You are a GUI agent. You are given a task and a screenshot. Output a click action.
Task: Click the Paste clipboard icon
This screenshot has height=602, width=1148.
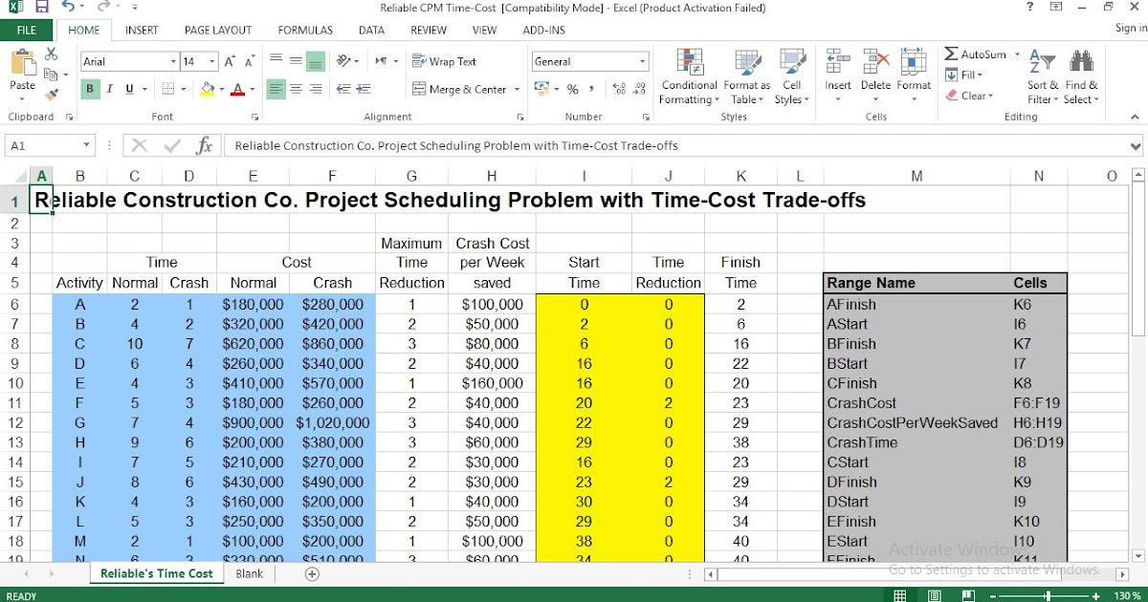[x=22, y=63]
